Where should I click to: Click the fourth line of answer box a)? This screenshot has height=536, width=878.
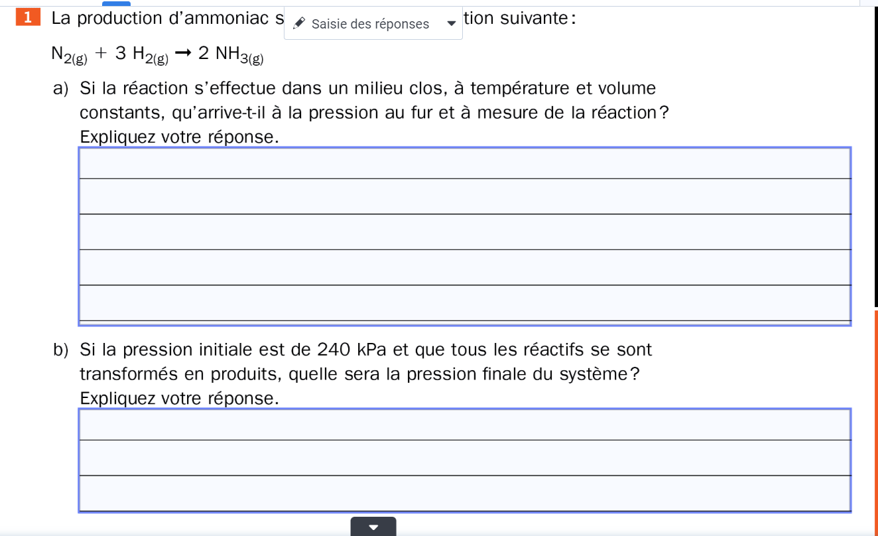pyautogui.click(x=464, y=268)
